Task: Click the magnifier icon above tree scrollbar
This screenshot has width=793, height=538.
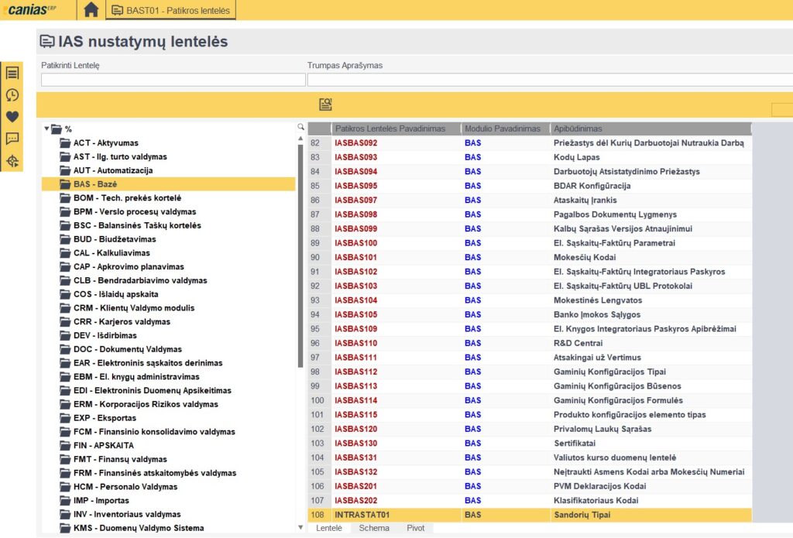Action: coord(300,127)
